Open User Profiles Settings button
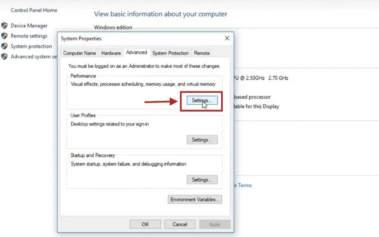Viewport: 379px width, 237px height. (x=202, y=140)
